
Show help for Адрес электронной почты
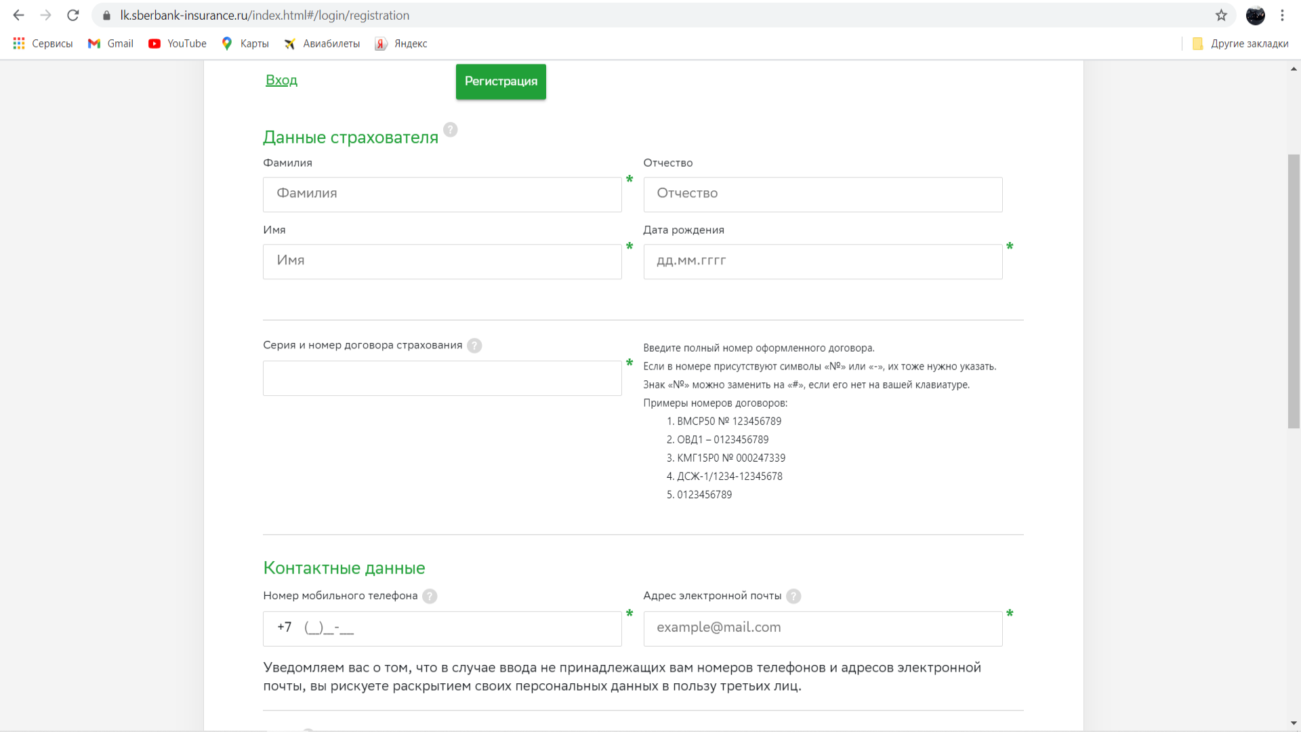(x=793, y=596)
